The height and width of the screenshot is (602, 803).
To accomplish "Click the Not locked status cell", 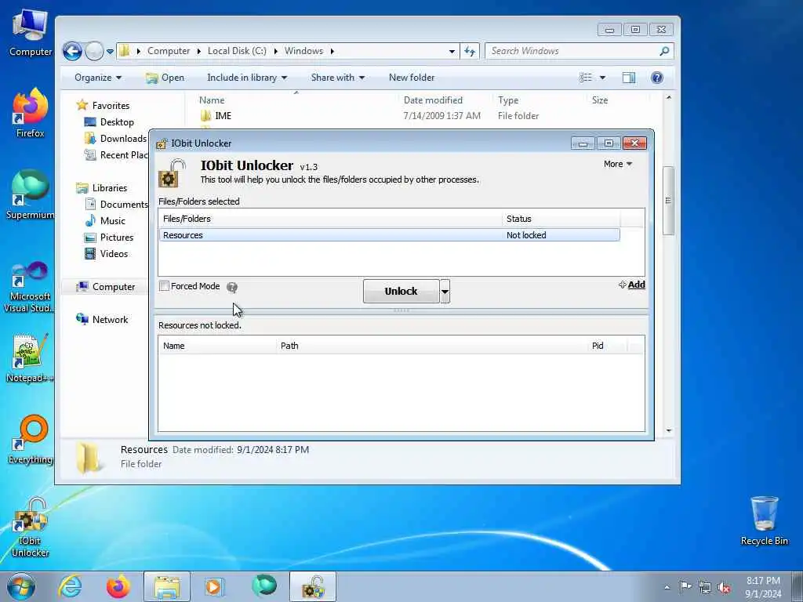I will coord(526,235).
